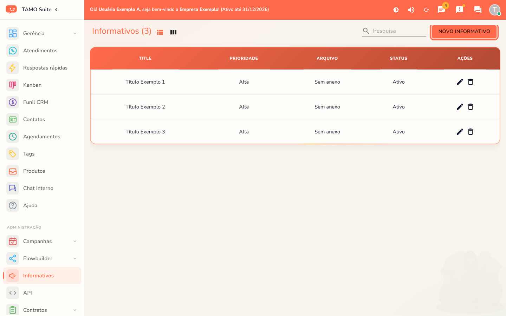The image size is (506, 316).
Task: Open messages icon with badge 4
Action: (441, 10)
